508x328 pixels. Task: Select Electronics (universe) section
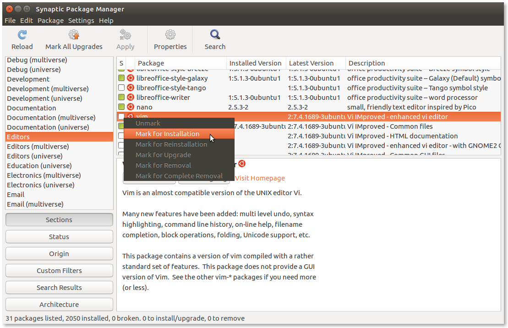(59, 185)
